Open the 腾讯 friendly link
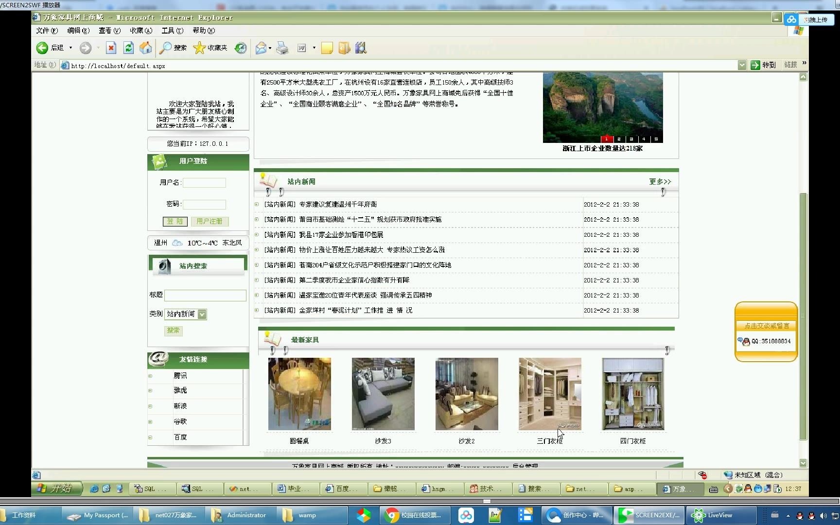This screenshot has width=840, height=525. 180,376
